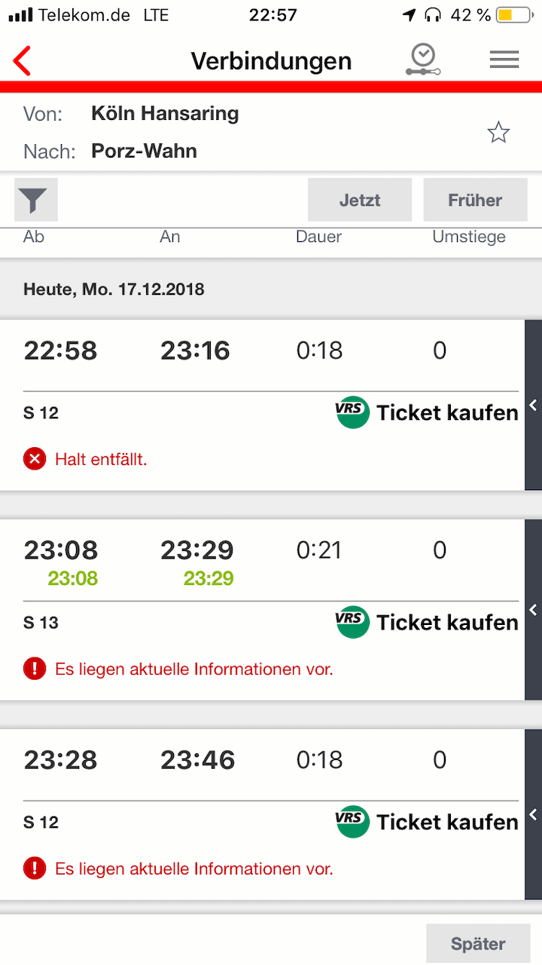Buy ticket for the S 13 connection
Image resolution: width=542 pixels, height=965 pixels.
[x=447, y=623]
